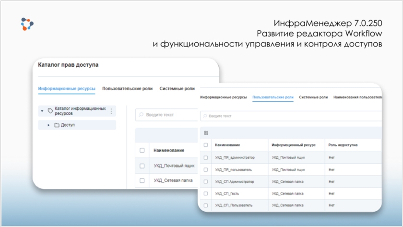Switch to Пользовательские роли tab in the left panel
Screen dimensions: 403x227
click(x=127, y=89)
